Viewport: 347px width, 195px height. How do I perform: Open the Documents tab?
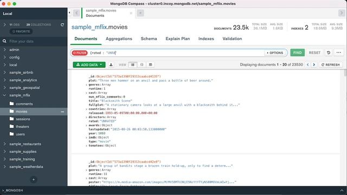click(86, 38)
